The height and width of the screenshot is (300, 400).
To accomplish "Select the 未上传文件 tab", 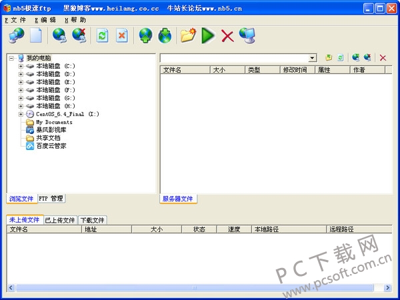I will (x=25, y=220).
